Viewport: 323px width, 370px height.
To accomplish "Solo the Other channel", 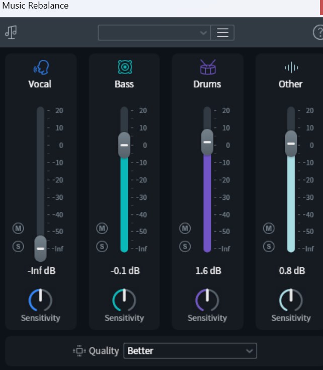I will point(269,247).
